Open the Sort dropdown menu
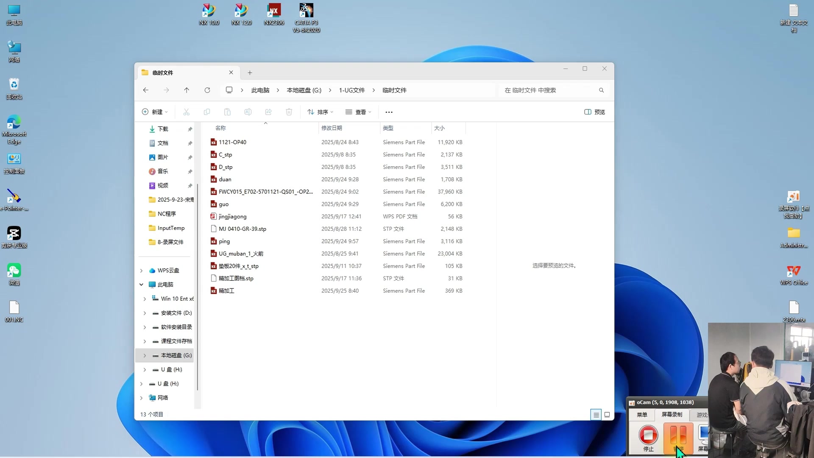The image size is (814, 458). pyautogui.click(x=321, y=112)
